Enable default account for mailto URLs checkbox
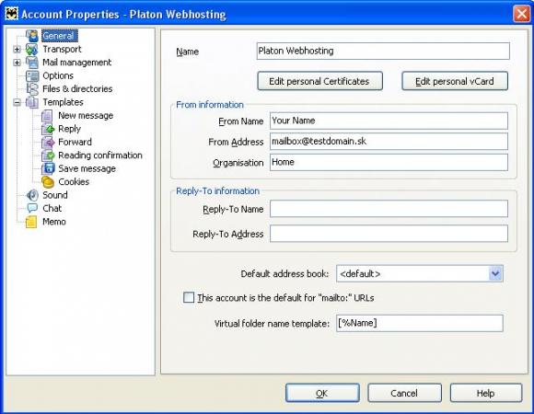This screenshot has width=534, height=414. [189, 298]
